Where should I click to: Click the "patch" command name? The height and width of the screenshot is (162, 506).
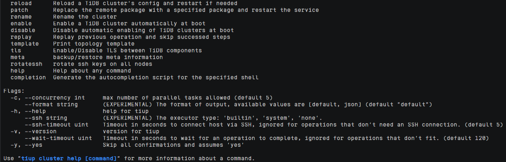19,10
